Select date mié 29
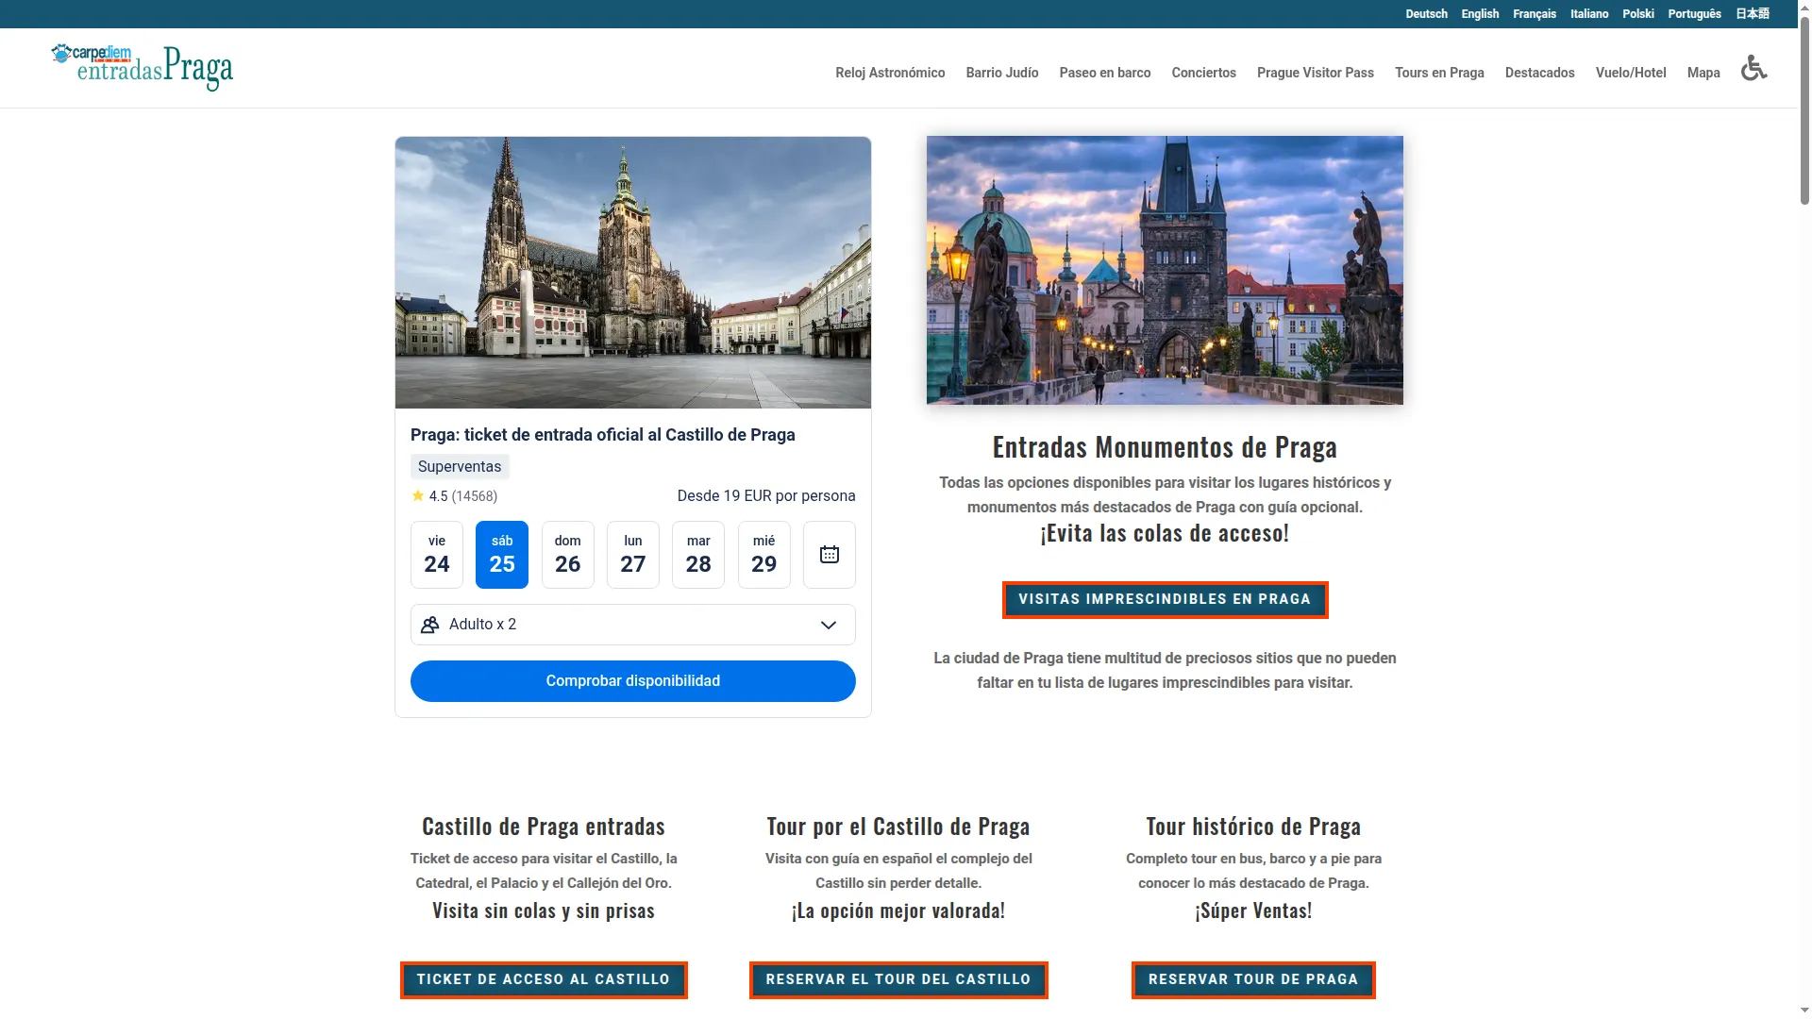This screenshot has width=1812, height=1019. tap(764, 555)
